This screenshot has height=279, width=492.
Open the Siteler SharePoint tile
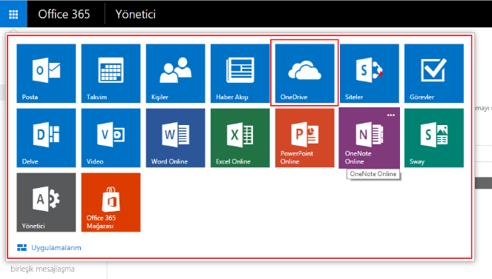(x=370, y=73)
